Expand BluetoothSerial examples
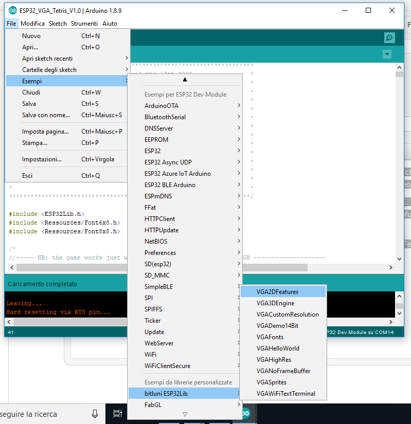The image size is (411, 424). point(185,117)
